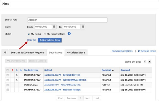Image resolution: width=159 pixels, height=101 pixels.
Task: Click the Search For text field
Action: (67, 20)
